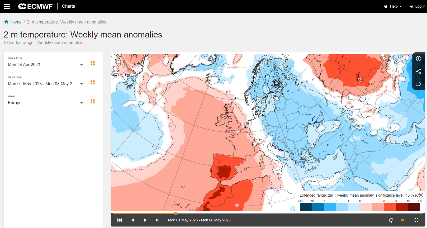427x228 pixels.
Task: Click the info icon on map
Action: point(419,59)
